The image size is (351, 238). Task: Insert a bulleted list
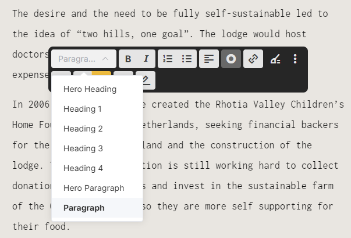click(187, 59)
